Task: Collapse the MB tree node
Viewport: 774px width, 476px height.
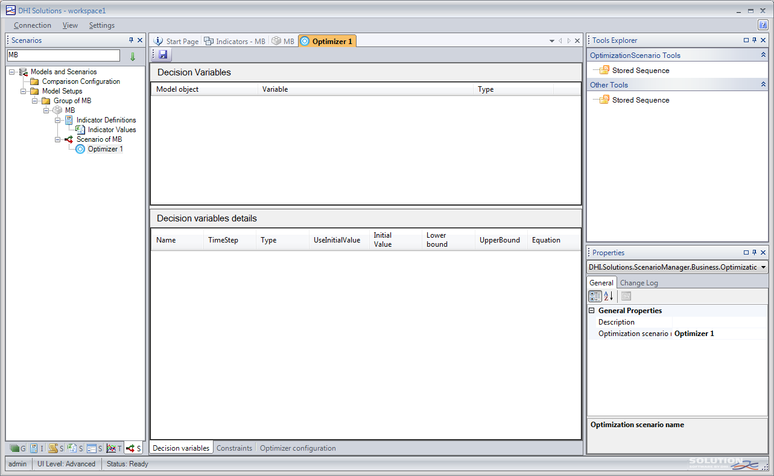Action: point(46,110)
